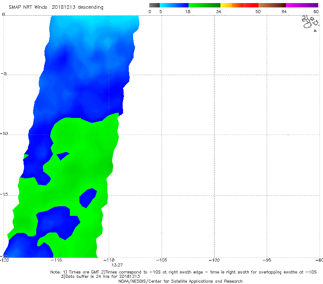Click the yellow-orange segment of the color bar
The image size is (323, 284).
pos(232,5)
